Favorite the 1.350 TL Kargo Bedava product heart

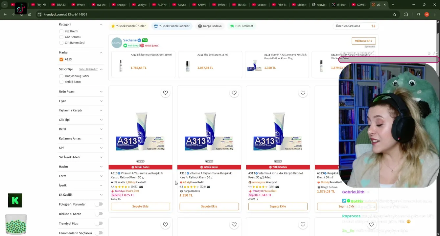point(234,93)
